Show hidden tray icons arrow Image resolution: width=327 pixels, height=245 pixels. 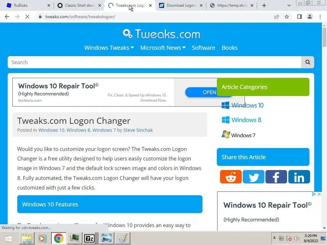pyautogui.click(x=274, y=238)
